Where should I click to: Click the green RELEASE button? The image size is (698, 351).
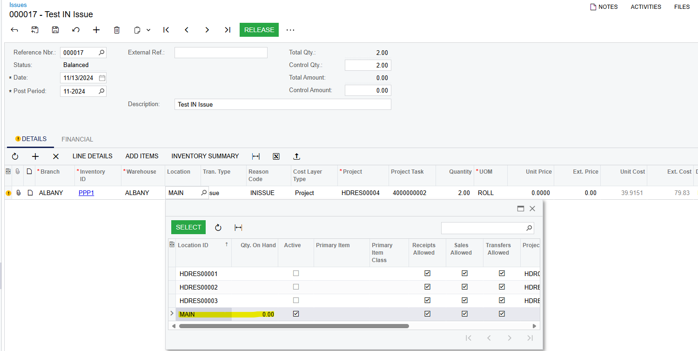259,30
